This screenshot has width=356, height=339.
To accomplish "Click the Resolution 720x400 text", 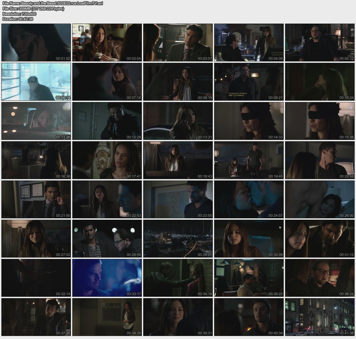I will (19, 14).
